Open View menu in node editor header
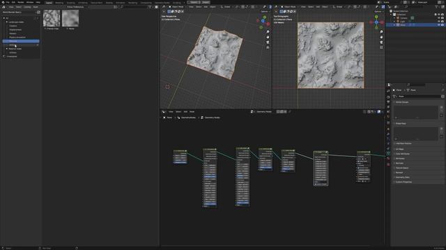The height and width of the screenshot is (250, 446). pyautogui.click(x=171, y=112)
